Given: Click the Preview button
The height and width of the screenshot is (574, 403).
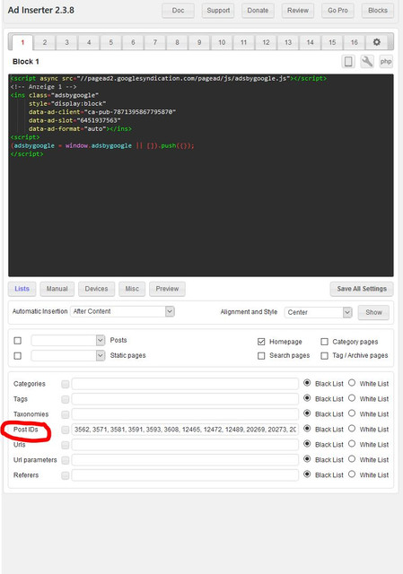Looking at the screenshot, I should click(x=167, y=289).
